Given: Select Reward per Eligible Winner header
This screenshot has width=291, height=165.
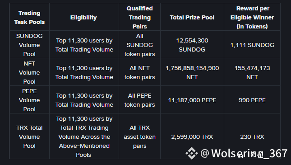Looking at the screenshot, I should [x=252, y=18].
